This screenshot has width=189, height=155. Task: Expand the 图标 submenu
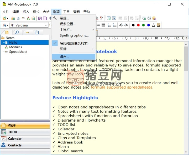tap(74, 49)
